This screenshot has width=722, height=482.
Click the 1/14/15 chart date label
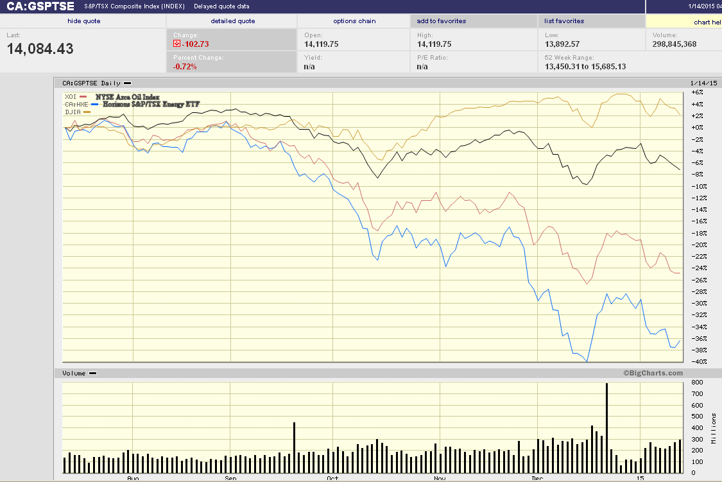(703, 83)
